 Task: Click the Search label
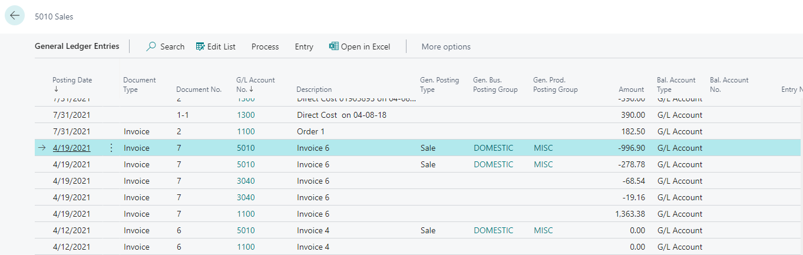pyautogui.click(x=173, y=47)
